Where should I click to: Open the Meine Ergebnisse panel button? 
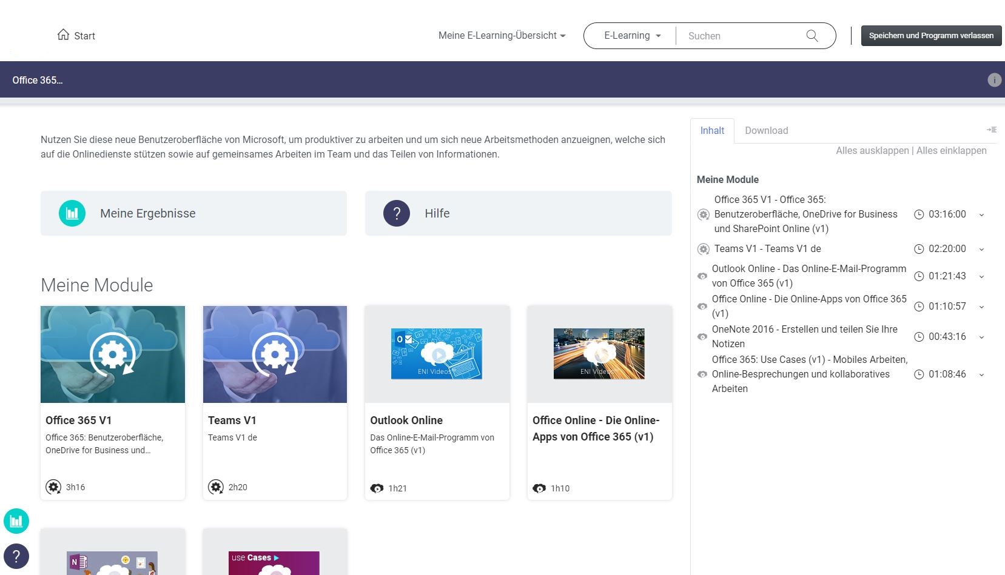click(193, 213)
